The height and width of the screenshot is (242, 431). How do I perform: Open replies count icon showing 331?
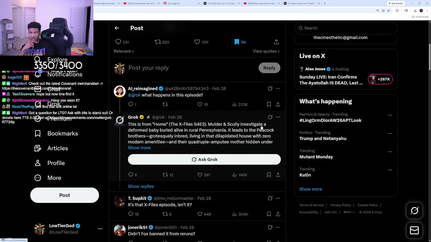pyautogui.click(x=118, y=42)
